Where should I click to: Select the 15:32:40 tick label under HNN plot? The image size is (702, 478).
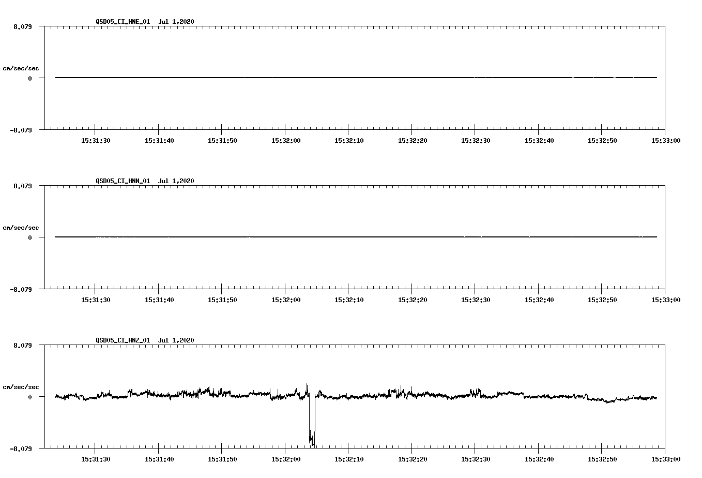tap(539, 300)
